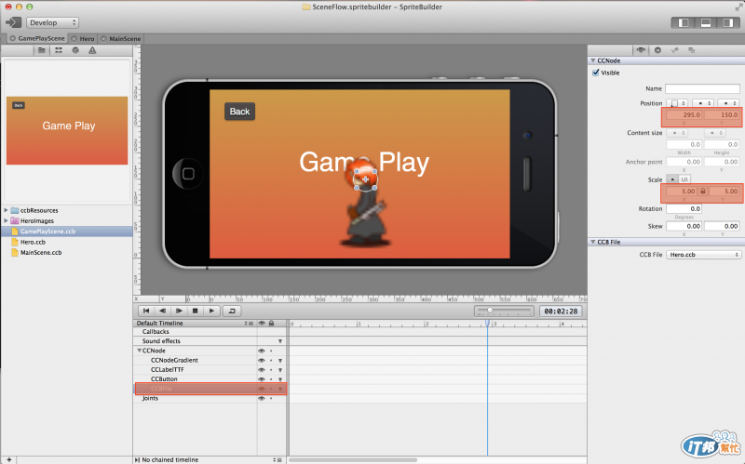
Task: Click the 00:02:28 time display
Action: [561, 312]
